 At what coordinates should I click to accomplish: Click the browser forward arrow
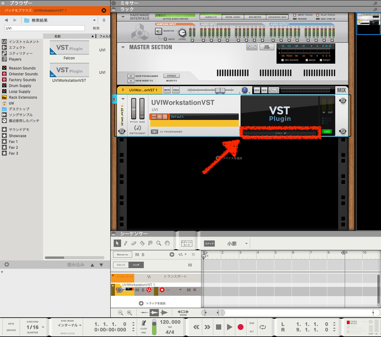click(x=15, y=20)
